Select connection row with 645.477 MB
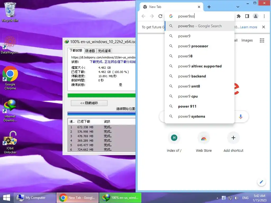Viewport: 271px width, 203px height. pos(101,145)
